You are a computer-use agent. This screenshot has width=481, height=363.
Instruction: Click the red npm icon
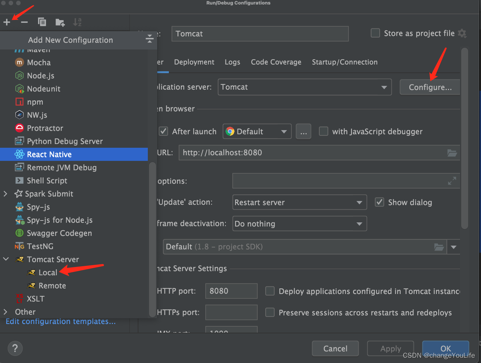[x=19, y=102]
